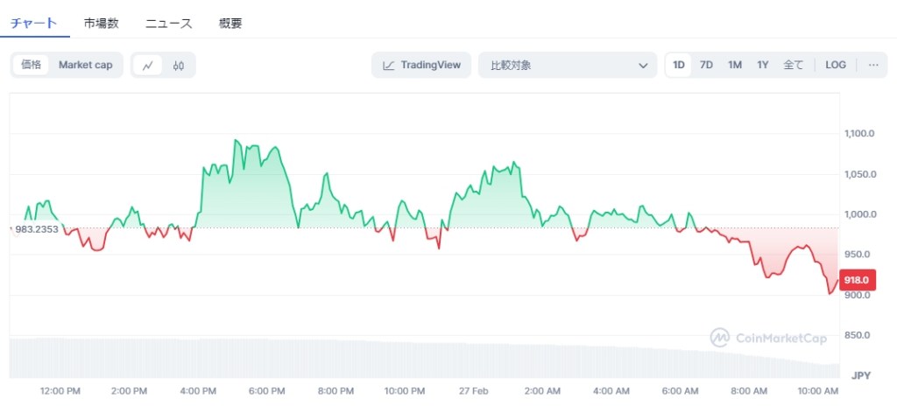Expand the 比較対象 comparison dropdown

[x=567, y=65]
